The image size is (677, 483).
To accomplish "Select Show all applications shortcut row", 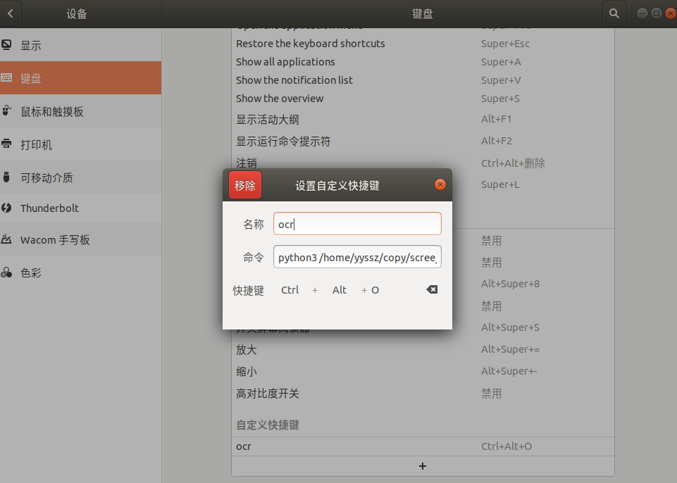I will (x=423, y=62).
